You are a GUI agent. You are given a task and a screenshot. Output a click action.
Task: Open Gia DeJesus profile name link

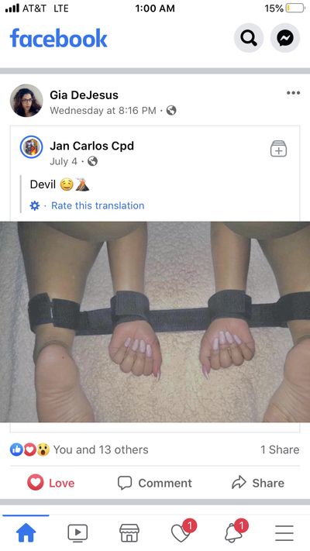click(84, 95)
